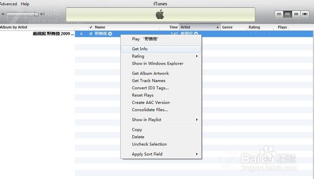Viewport: 314px width, 179px height.
Task: Choose Delete from the context menu
Action: (x=161, y=137)
